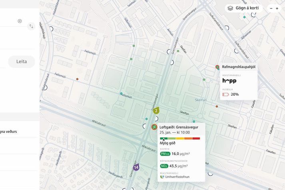Click the Skeifan area label on map

[201, 100]
